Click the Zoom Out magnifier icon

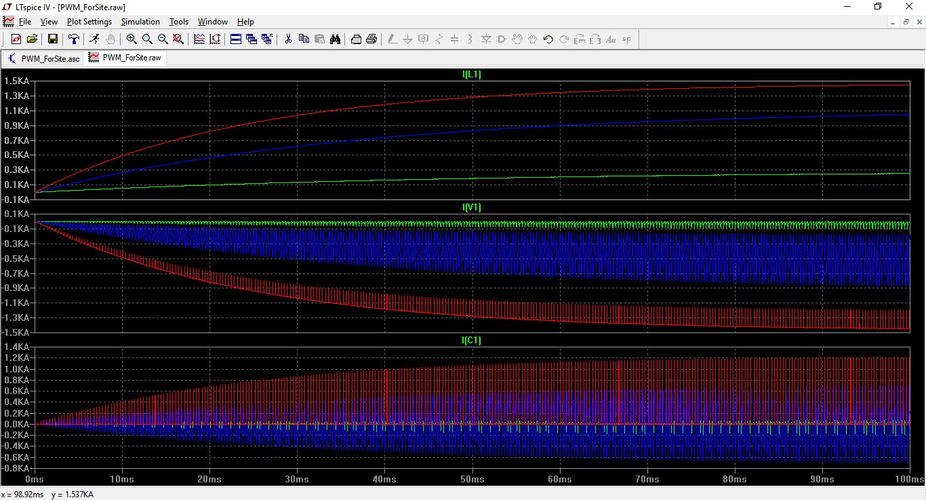pos(163,39)
